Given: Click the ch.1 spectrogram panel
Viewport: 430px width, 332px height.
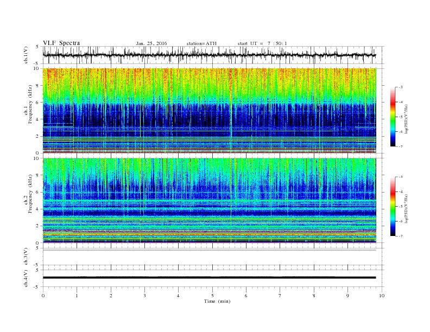Looking at the screenshot, I should [x=209, y=111].
